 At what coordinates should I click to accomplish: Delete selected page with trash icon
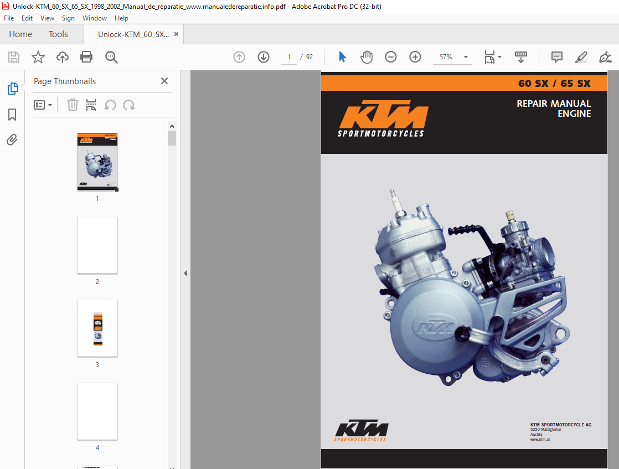73,105
